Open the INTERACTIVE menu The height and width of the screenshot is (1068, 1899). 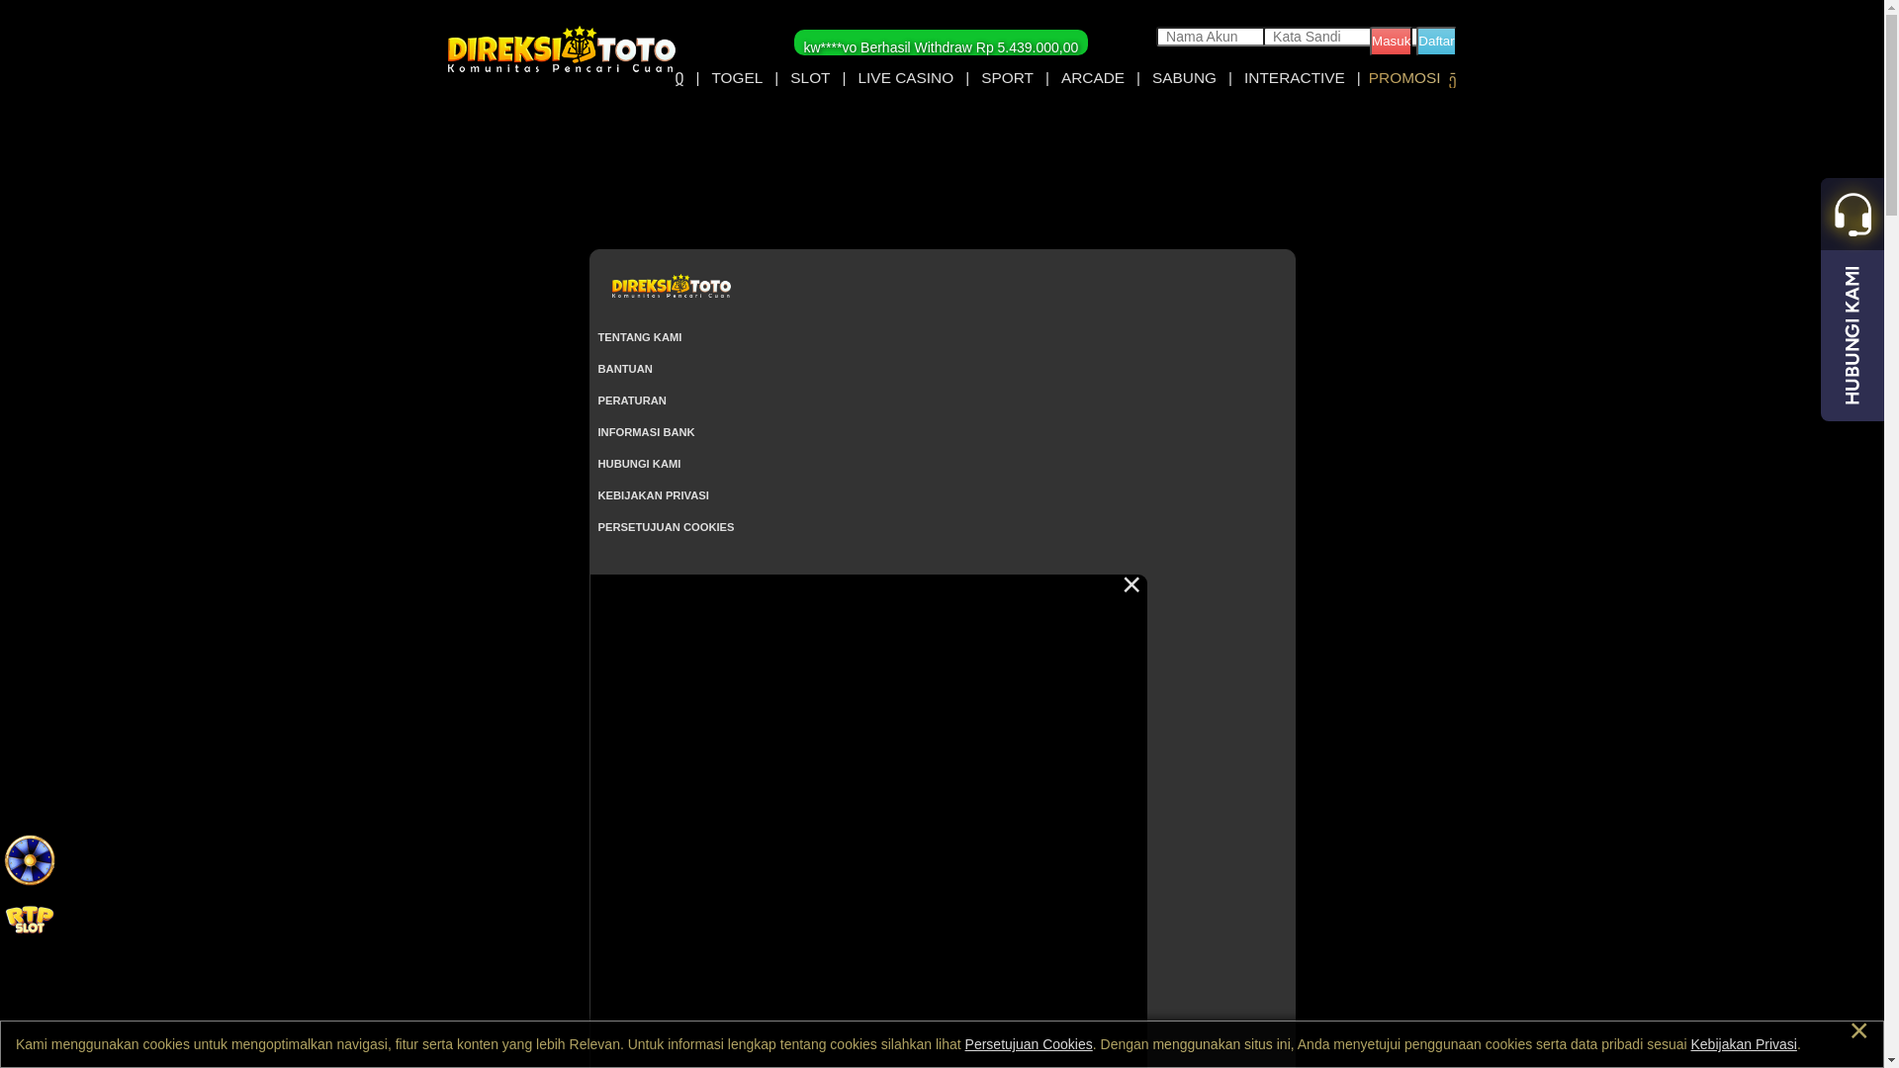coord(1295,78)
